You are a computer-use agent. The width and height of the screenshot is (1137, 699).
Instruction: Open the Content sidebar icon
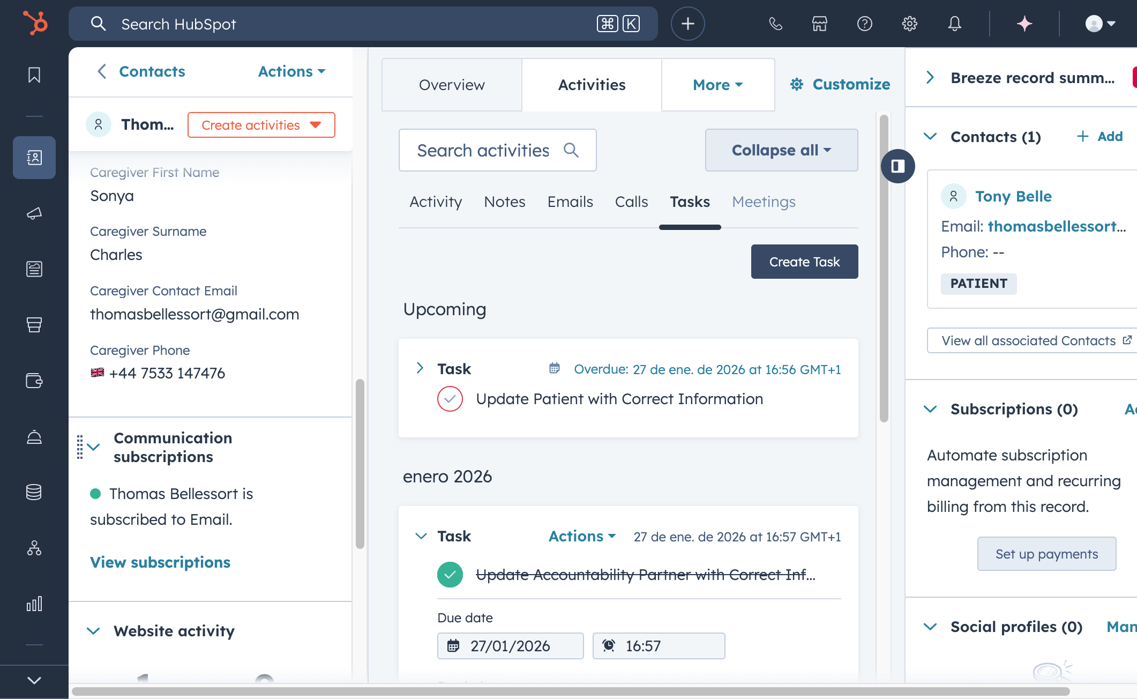pos(34,269)
